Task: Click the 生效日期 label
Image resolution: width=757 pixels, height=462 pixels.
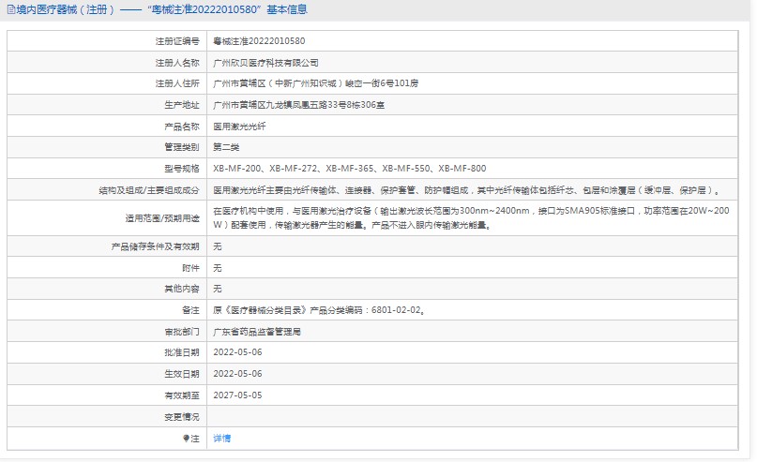Action: point(182,374)
